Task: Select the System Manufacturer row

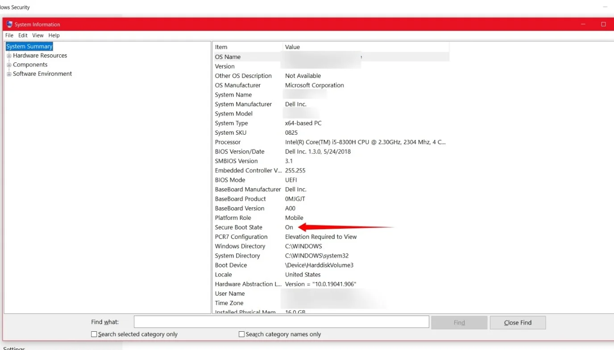Action: [x=331, y=104]
